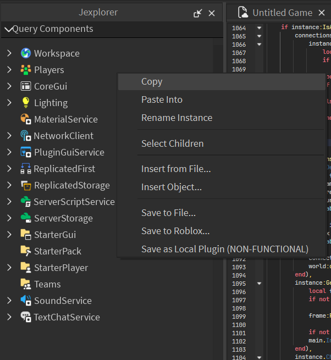
Task: Expand the PluginGuiService tree node
Action: [x=9, y=152]
